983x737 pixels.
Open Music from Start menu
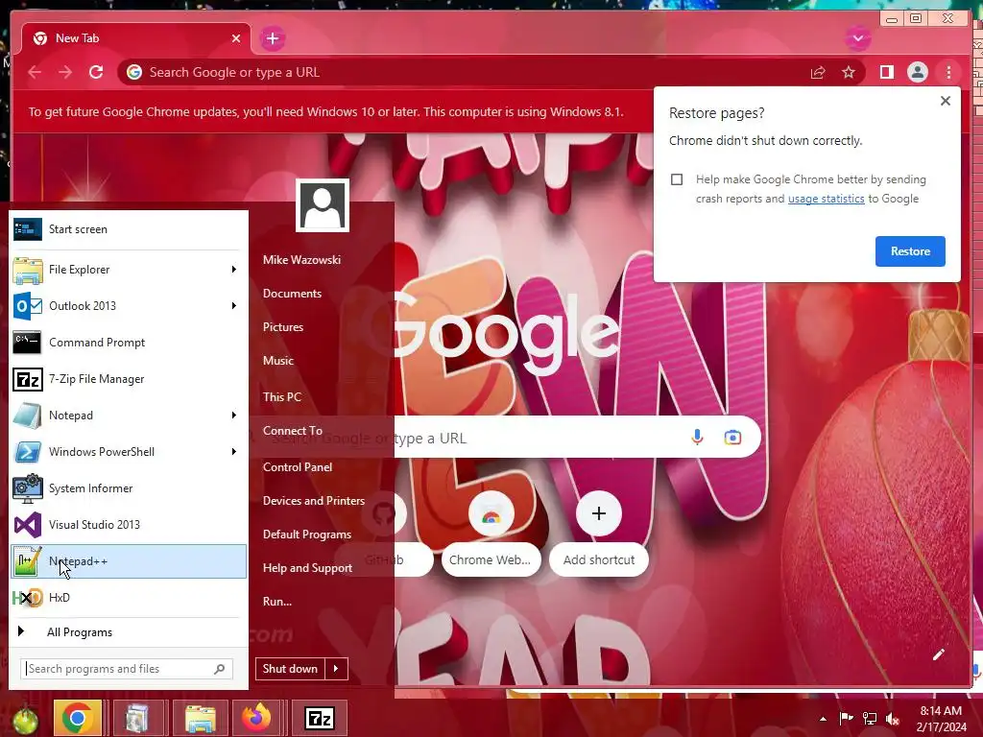277,361
